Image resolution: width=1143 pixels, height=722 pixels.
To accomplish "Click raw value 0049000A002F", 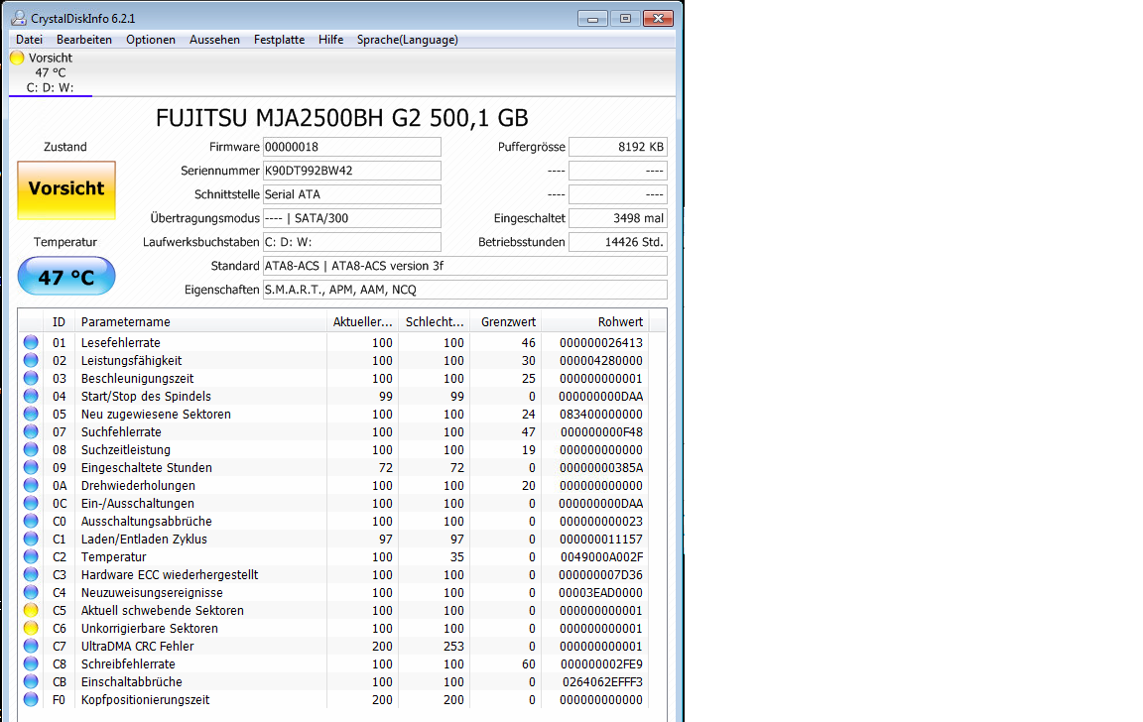I will click(x=601, y=556).
